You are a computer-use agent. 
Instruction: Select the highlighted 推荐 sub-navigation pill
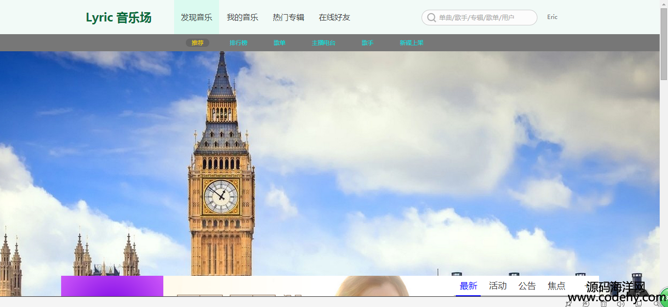(198, 43)
